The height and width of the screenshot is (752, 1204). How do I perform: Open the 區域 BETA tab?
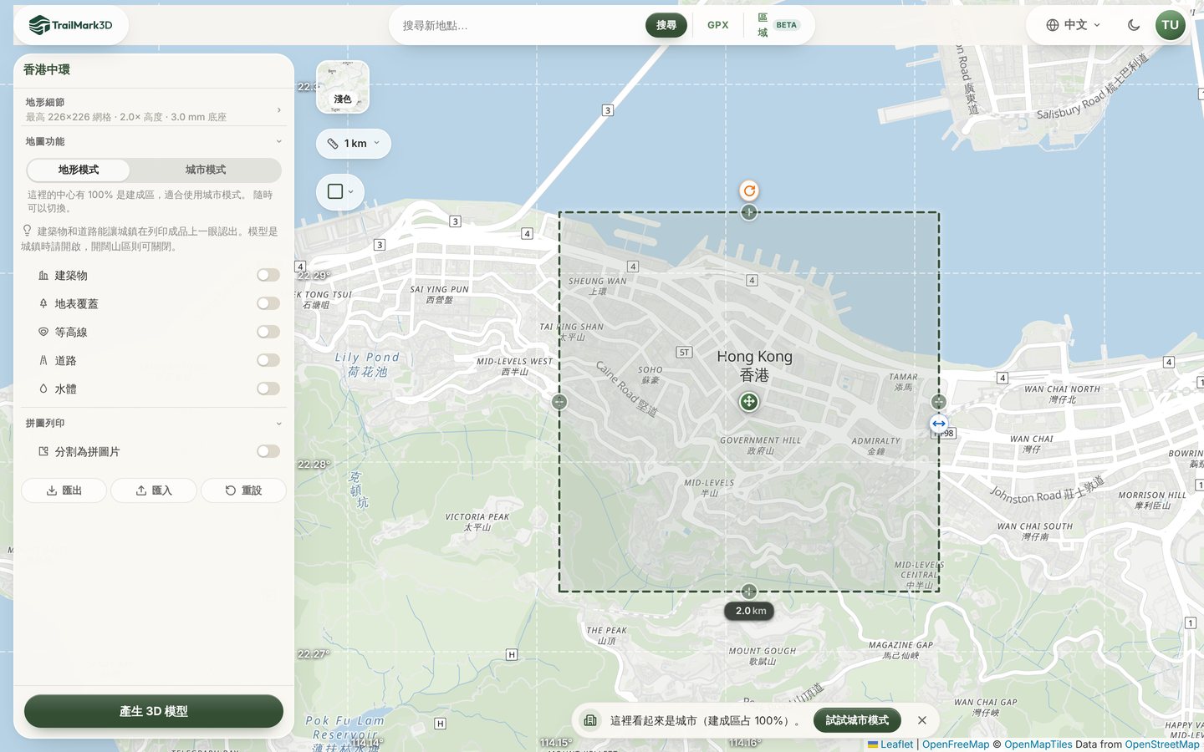point(778,25)
